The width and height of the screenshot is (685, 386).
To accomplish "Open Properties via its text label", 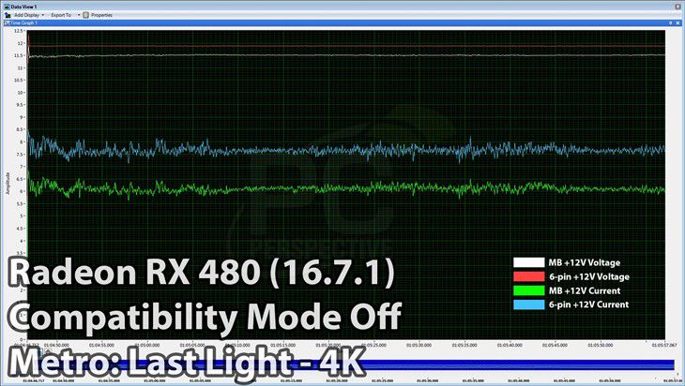I will coord(101,15).
